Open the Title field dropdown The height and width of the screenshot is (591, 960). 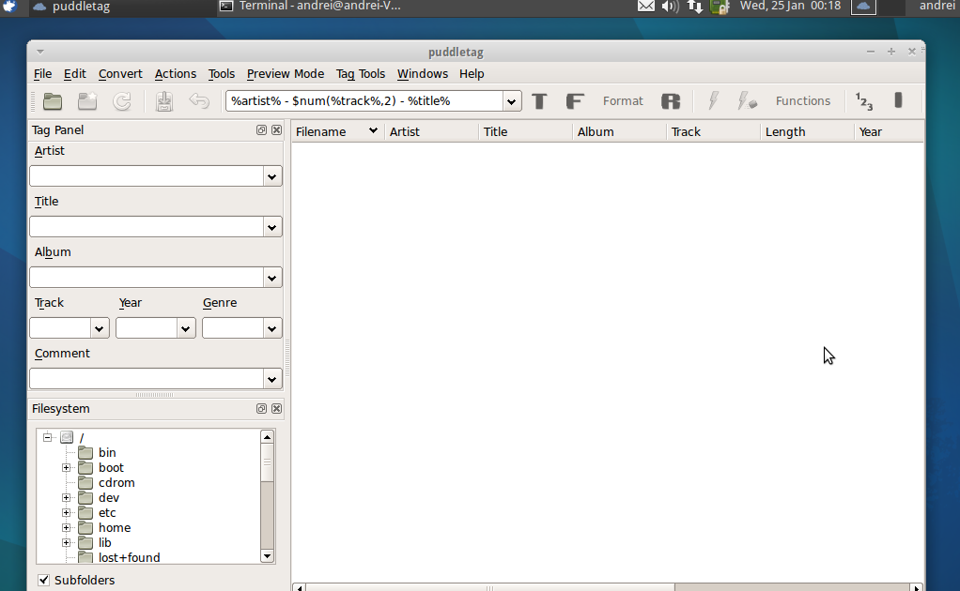tap(271, 227)
